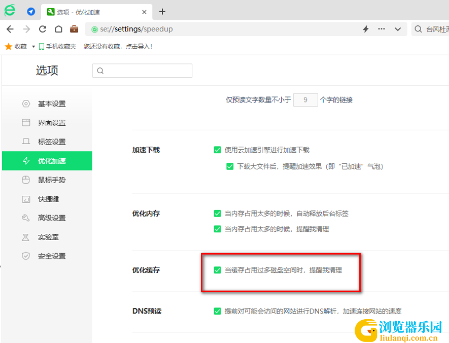The width and height of the screenshot is (449, 343).
Task: Open the browser home page
Action: pos(59,29)
